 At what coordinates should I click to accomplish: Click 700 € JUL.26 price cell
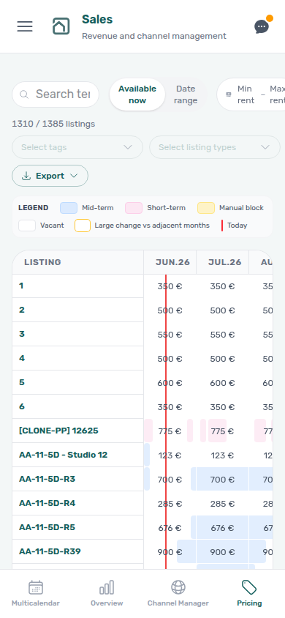pos(222,480)
